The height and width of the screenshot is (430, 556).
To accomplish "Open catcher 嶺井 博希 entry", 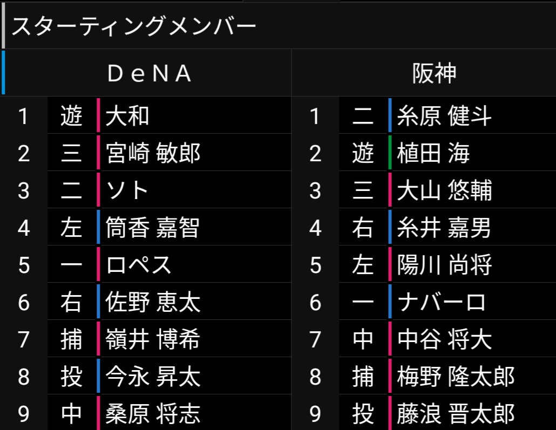I will tap(153, 339).
